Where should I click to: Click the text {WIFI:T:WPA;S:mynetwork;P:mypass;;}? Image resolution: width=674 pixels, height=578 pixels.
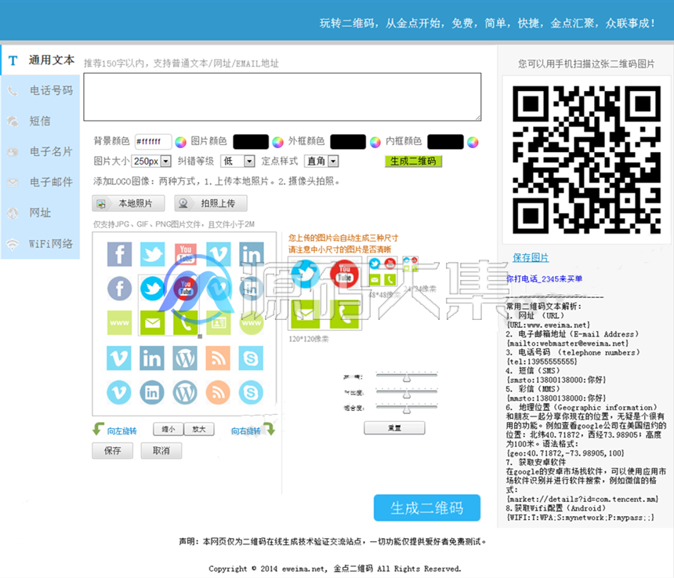580,518
